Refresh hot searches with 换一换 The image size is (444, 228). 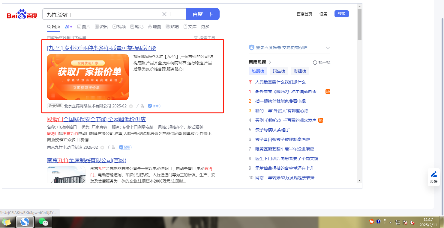click(x=321, y=63)
